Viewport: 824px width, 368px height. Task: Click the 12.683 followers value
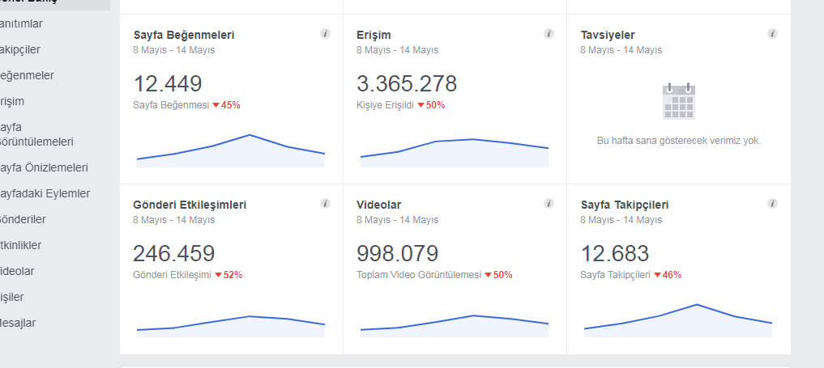615,254
